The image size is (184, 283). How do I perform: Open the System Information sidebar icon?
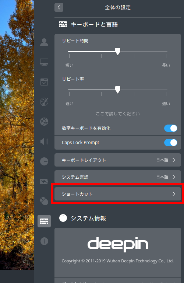[x=44, y=241]
